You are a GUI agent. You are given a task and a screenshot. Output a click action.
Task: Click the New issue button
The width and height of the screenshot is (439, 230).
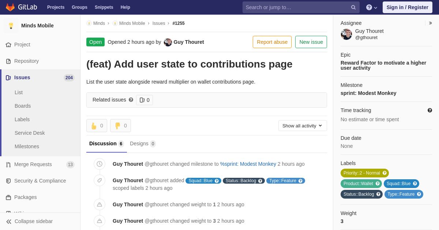311,42
